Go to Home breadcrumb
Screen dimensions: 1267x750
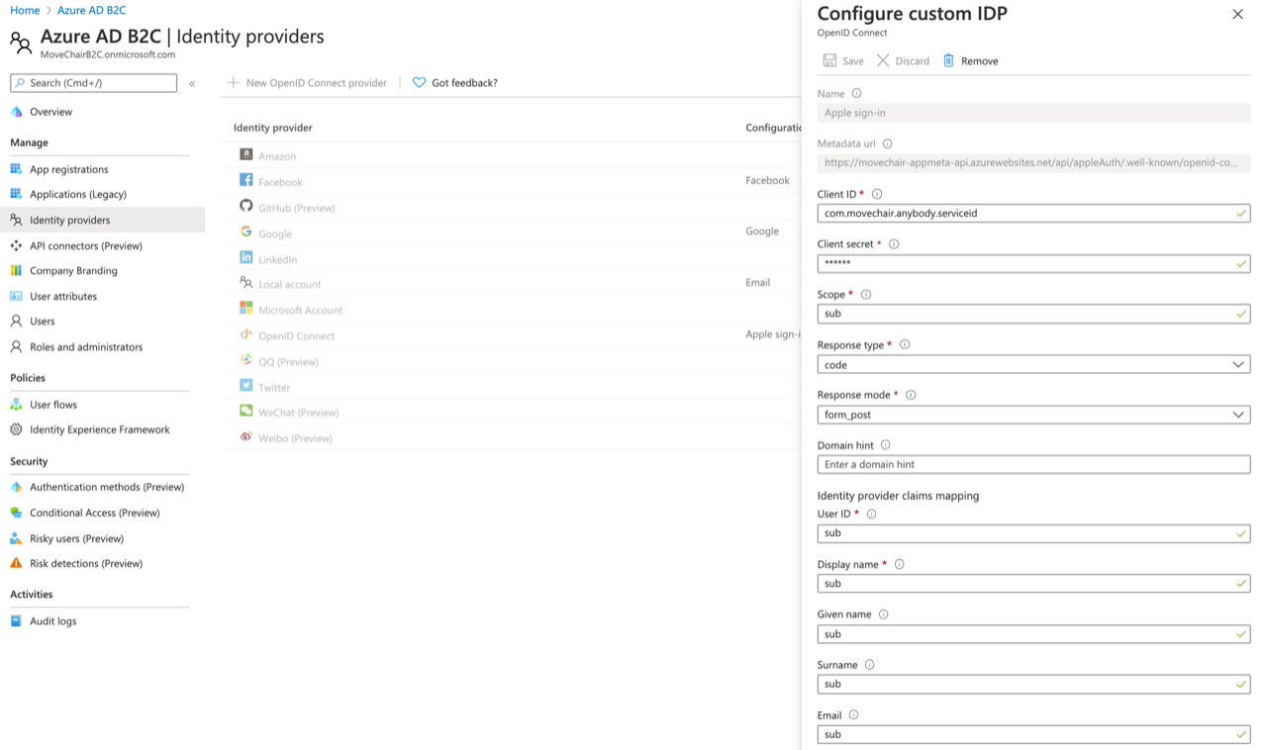[25, 10]
